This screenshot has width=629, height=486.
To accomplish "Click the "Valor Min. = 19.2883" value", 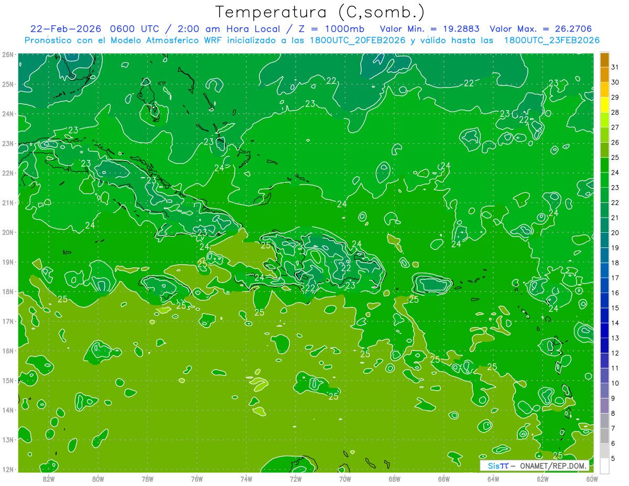I will pyautogui.click(x=429, y=29).
